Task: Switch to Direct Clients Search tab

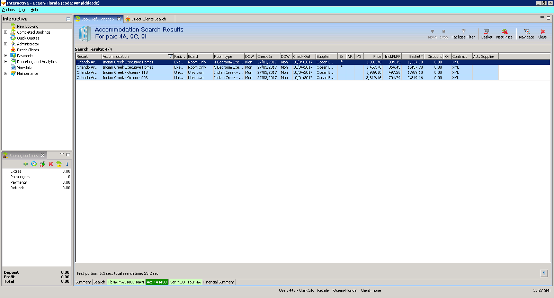Action: (x=149, y=19)
